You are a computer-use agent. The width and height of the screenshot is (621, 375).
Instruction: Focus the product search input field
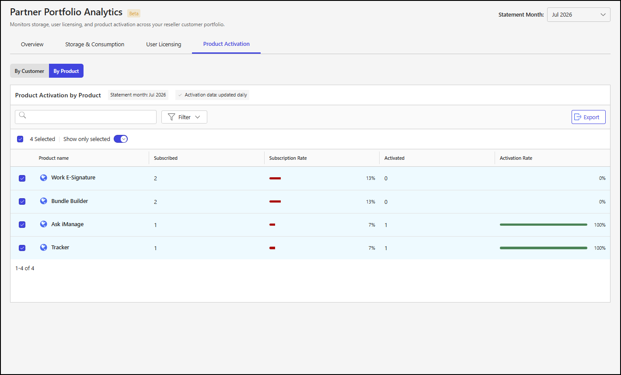86,117
